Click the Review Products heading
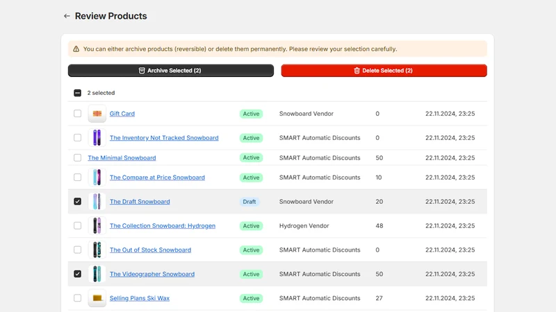 pos(111,16)
